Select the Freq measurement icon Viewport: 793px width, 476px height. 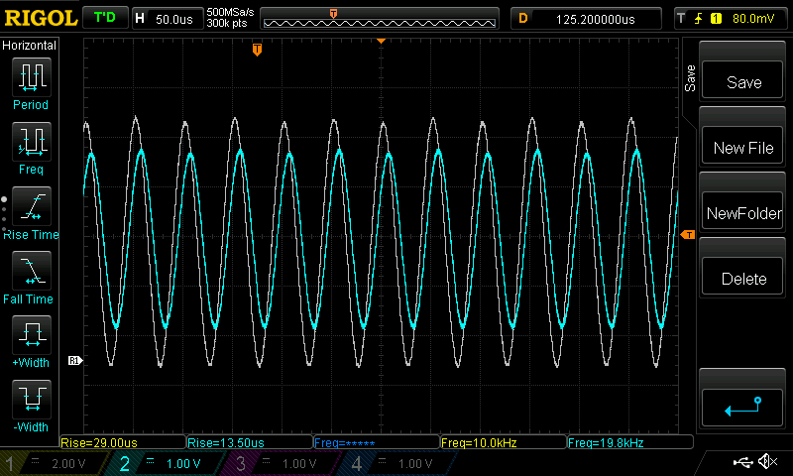pyautogui.click(x=31, y=141)
